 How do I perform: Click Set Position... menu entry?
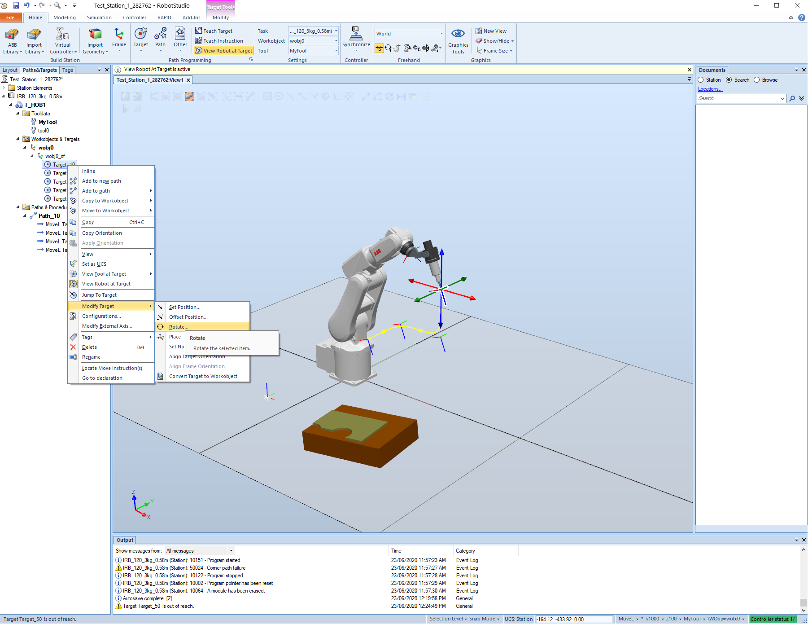click(184, 307)
